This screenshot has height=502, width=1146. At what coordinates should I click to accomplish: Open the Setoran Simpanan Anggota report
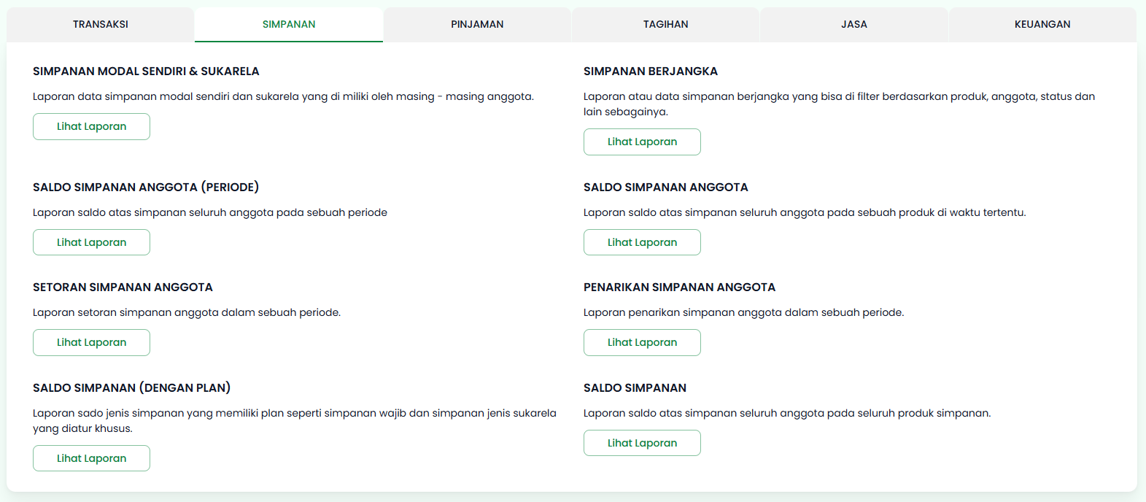coord(91,342)
